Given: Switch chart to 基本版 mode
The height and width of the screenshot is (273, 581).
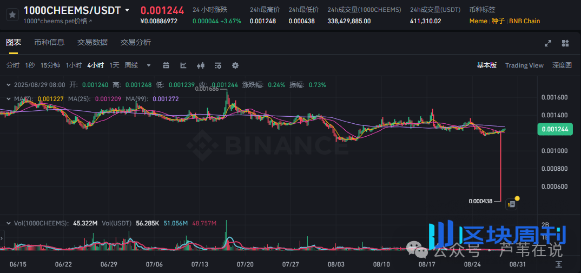Looking at the screenshot, I should pyautogui.click(x=486, y=65).
